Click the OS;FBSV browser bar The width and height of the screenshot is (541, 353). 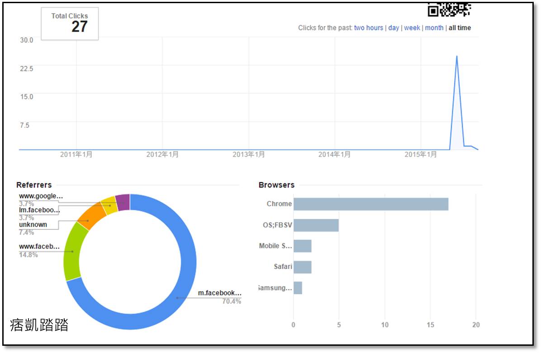tap(316, 225)
